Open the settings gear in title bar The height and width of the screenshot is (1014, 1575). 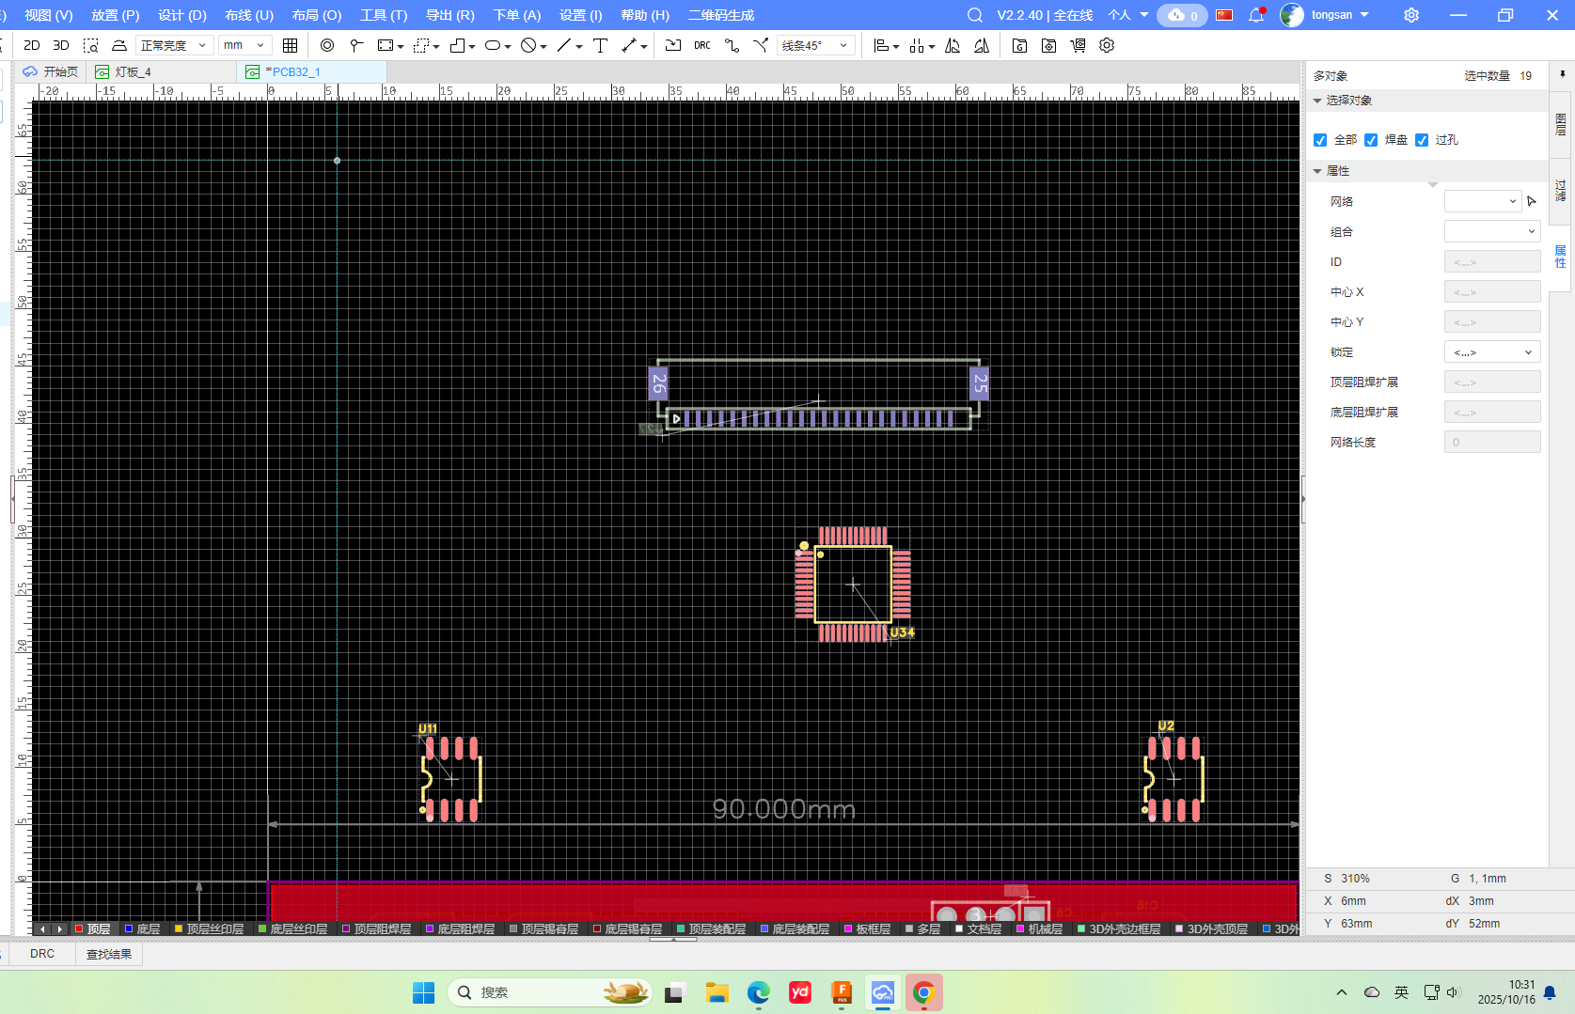coord(1411,15)
